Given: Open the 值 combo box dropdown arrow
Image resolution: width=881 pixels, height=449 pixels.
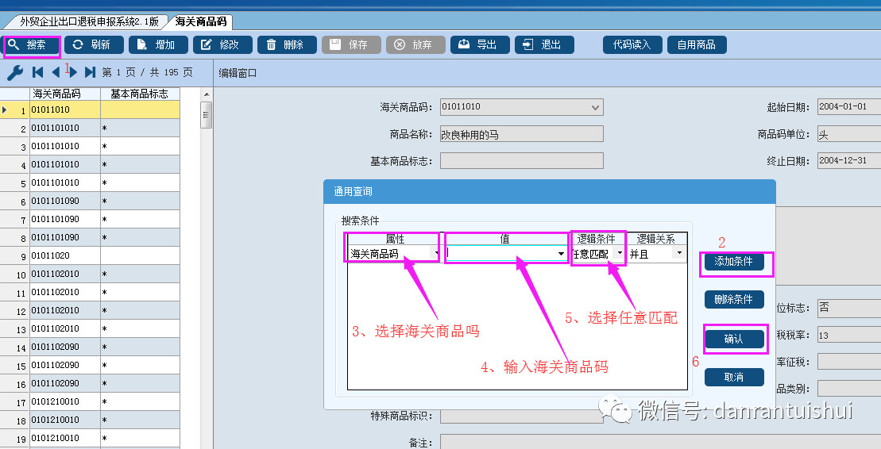Looking at the screenshot, I should coord(561,254).
